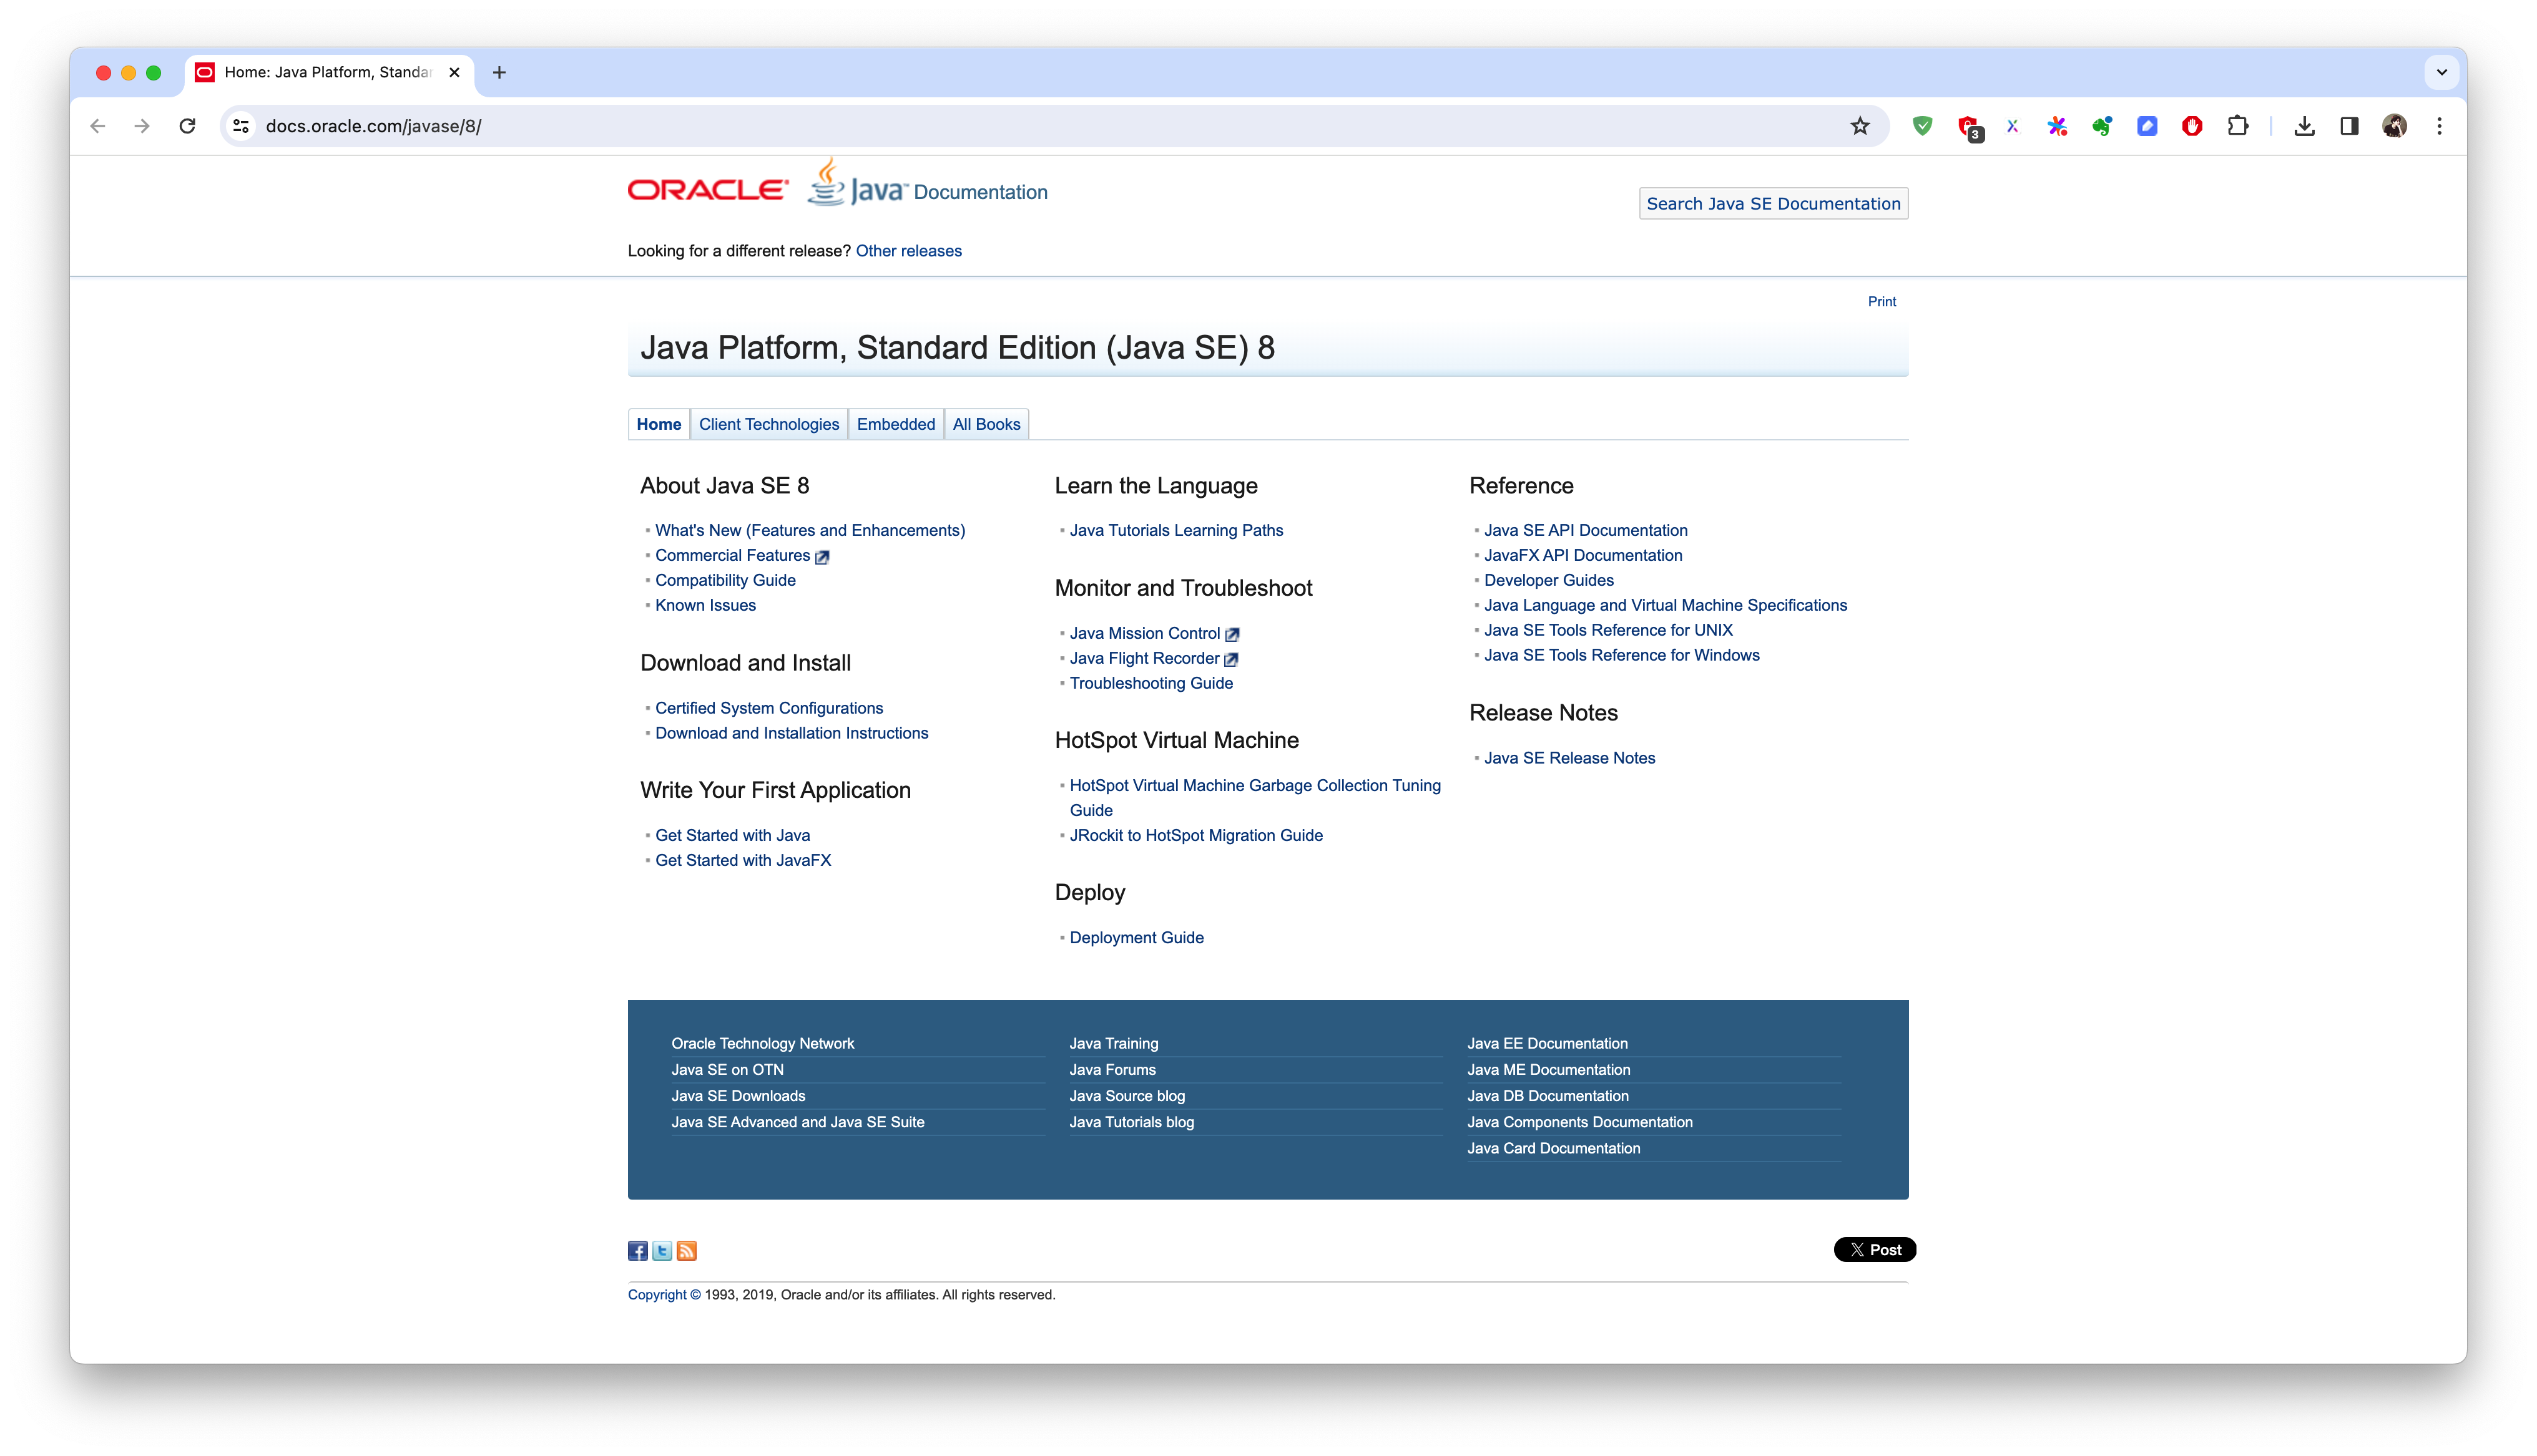Expand the tab search dropdown arrow
Viewport: 2537px width, 1456px height.
[x=2441, y=72]
